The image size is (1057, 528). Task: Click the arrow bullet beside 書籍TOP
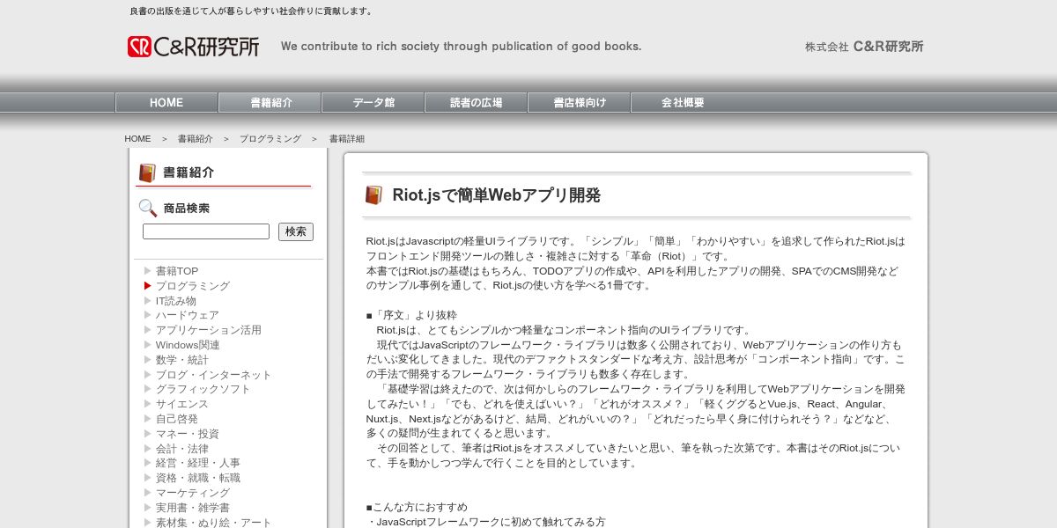148,271
